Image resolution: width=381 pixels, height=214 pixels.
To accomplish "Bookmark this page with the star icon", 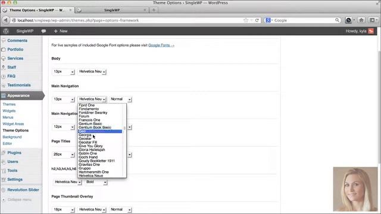I will [x=246, y=20].
